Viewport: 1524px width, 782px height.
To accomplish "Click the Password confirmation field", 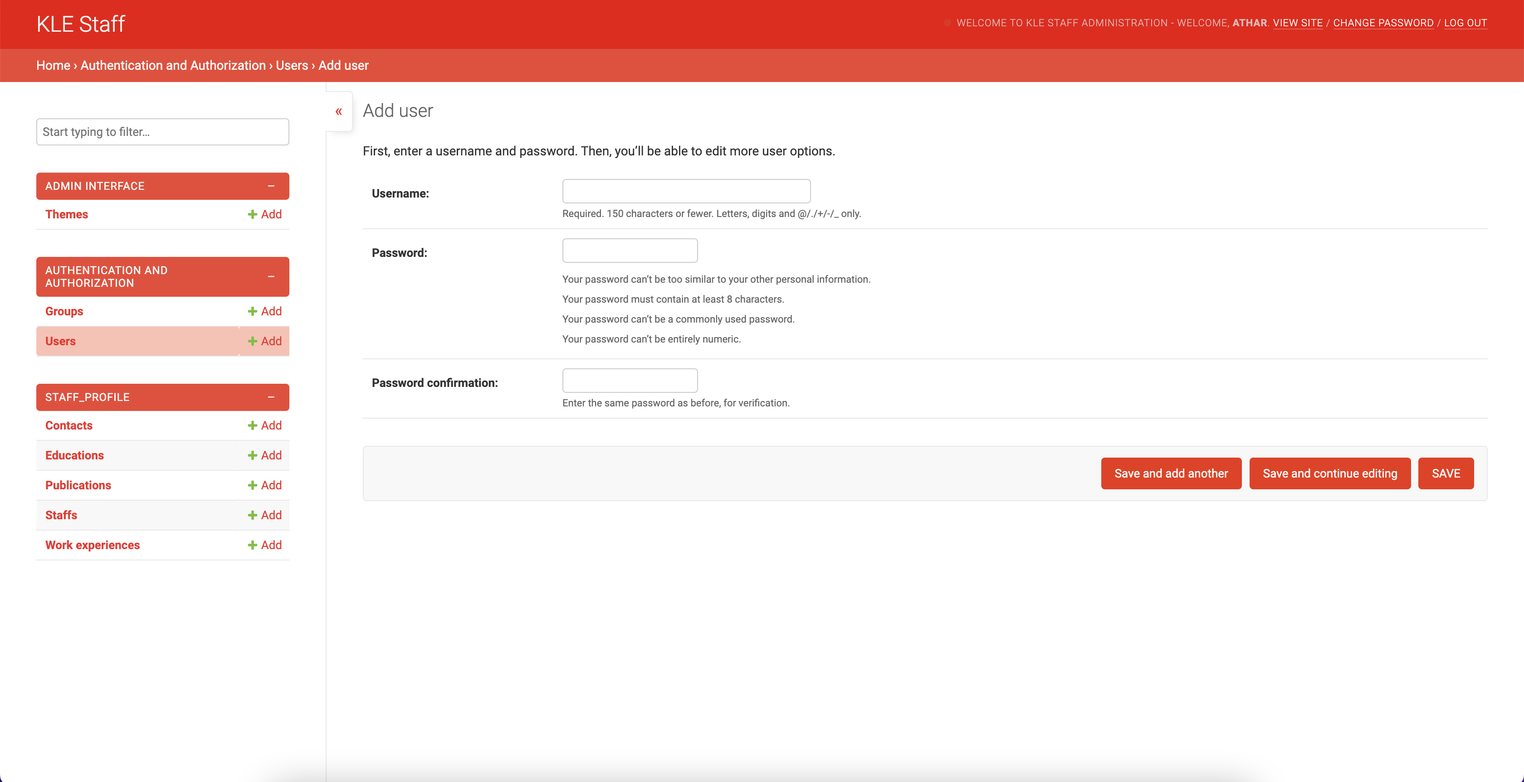I will (x=630, y=380).
